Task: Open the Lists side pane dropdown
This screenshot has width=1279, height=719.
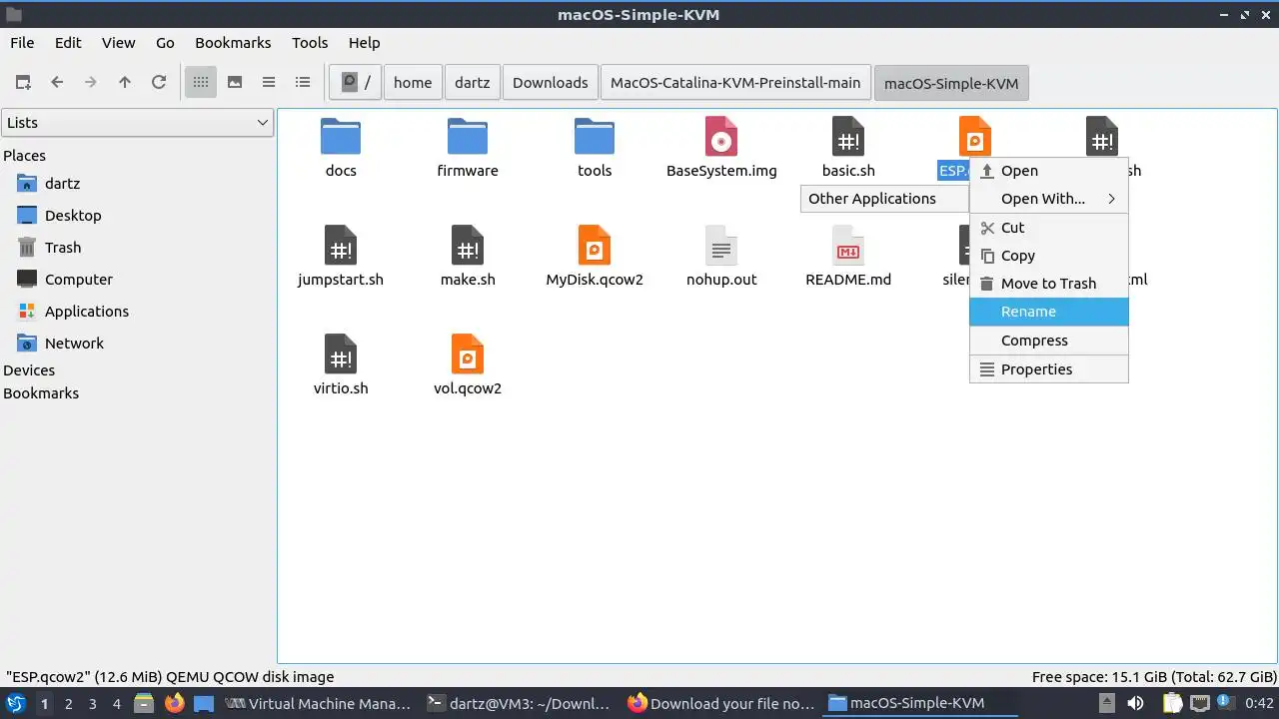Action: click(x=137, y=123)
